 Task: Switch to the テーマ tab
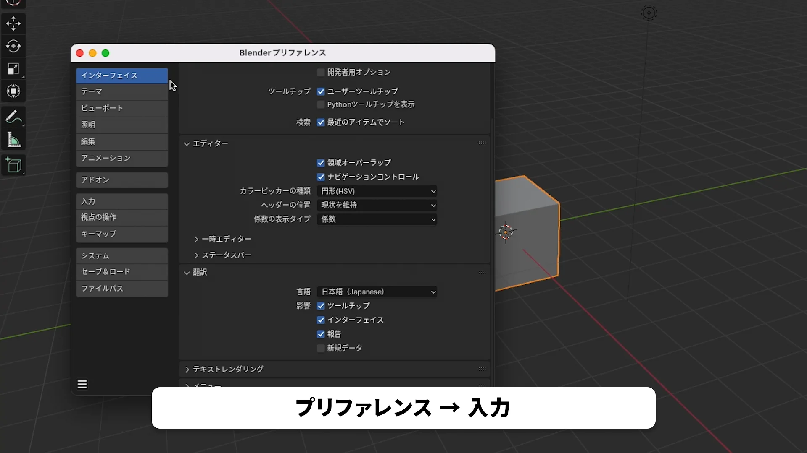[x=121, y=91]
